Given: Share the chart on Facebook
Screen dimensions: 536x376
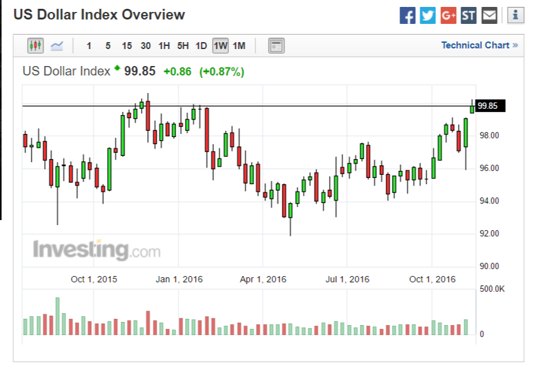Looking at the screenshot, I should click(x=408, y=15).
